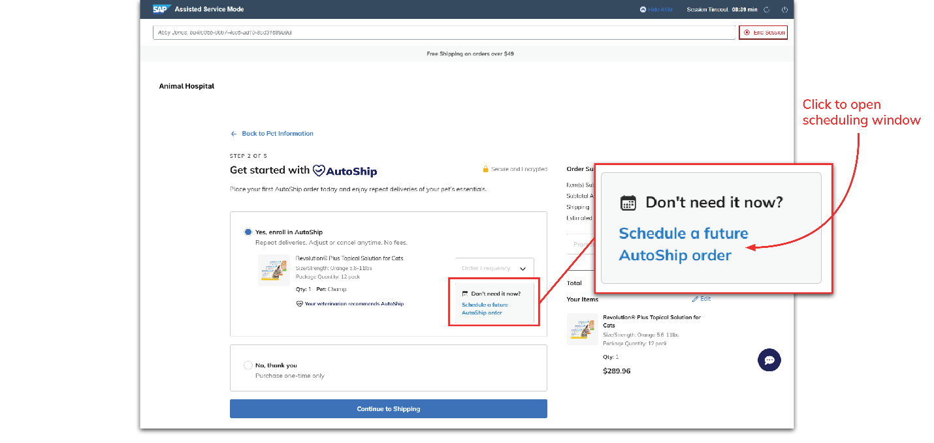This screenshot has width=934, height=443.
Task: Click Your veterinarian recommends AutoShip text
Action: [x=354, y=304]
